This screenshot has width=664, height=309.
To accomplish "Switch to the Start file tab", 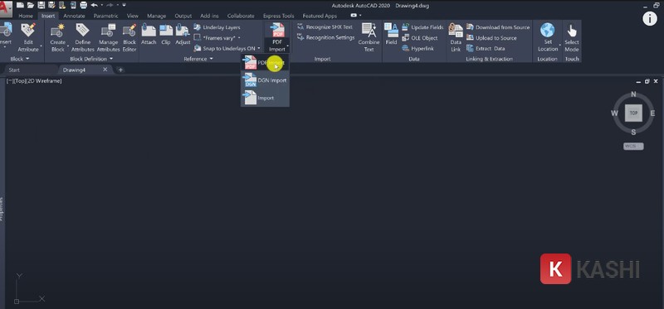I will pyautogui.click(x=14, y=70).
